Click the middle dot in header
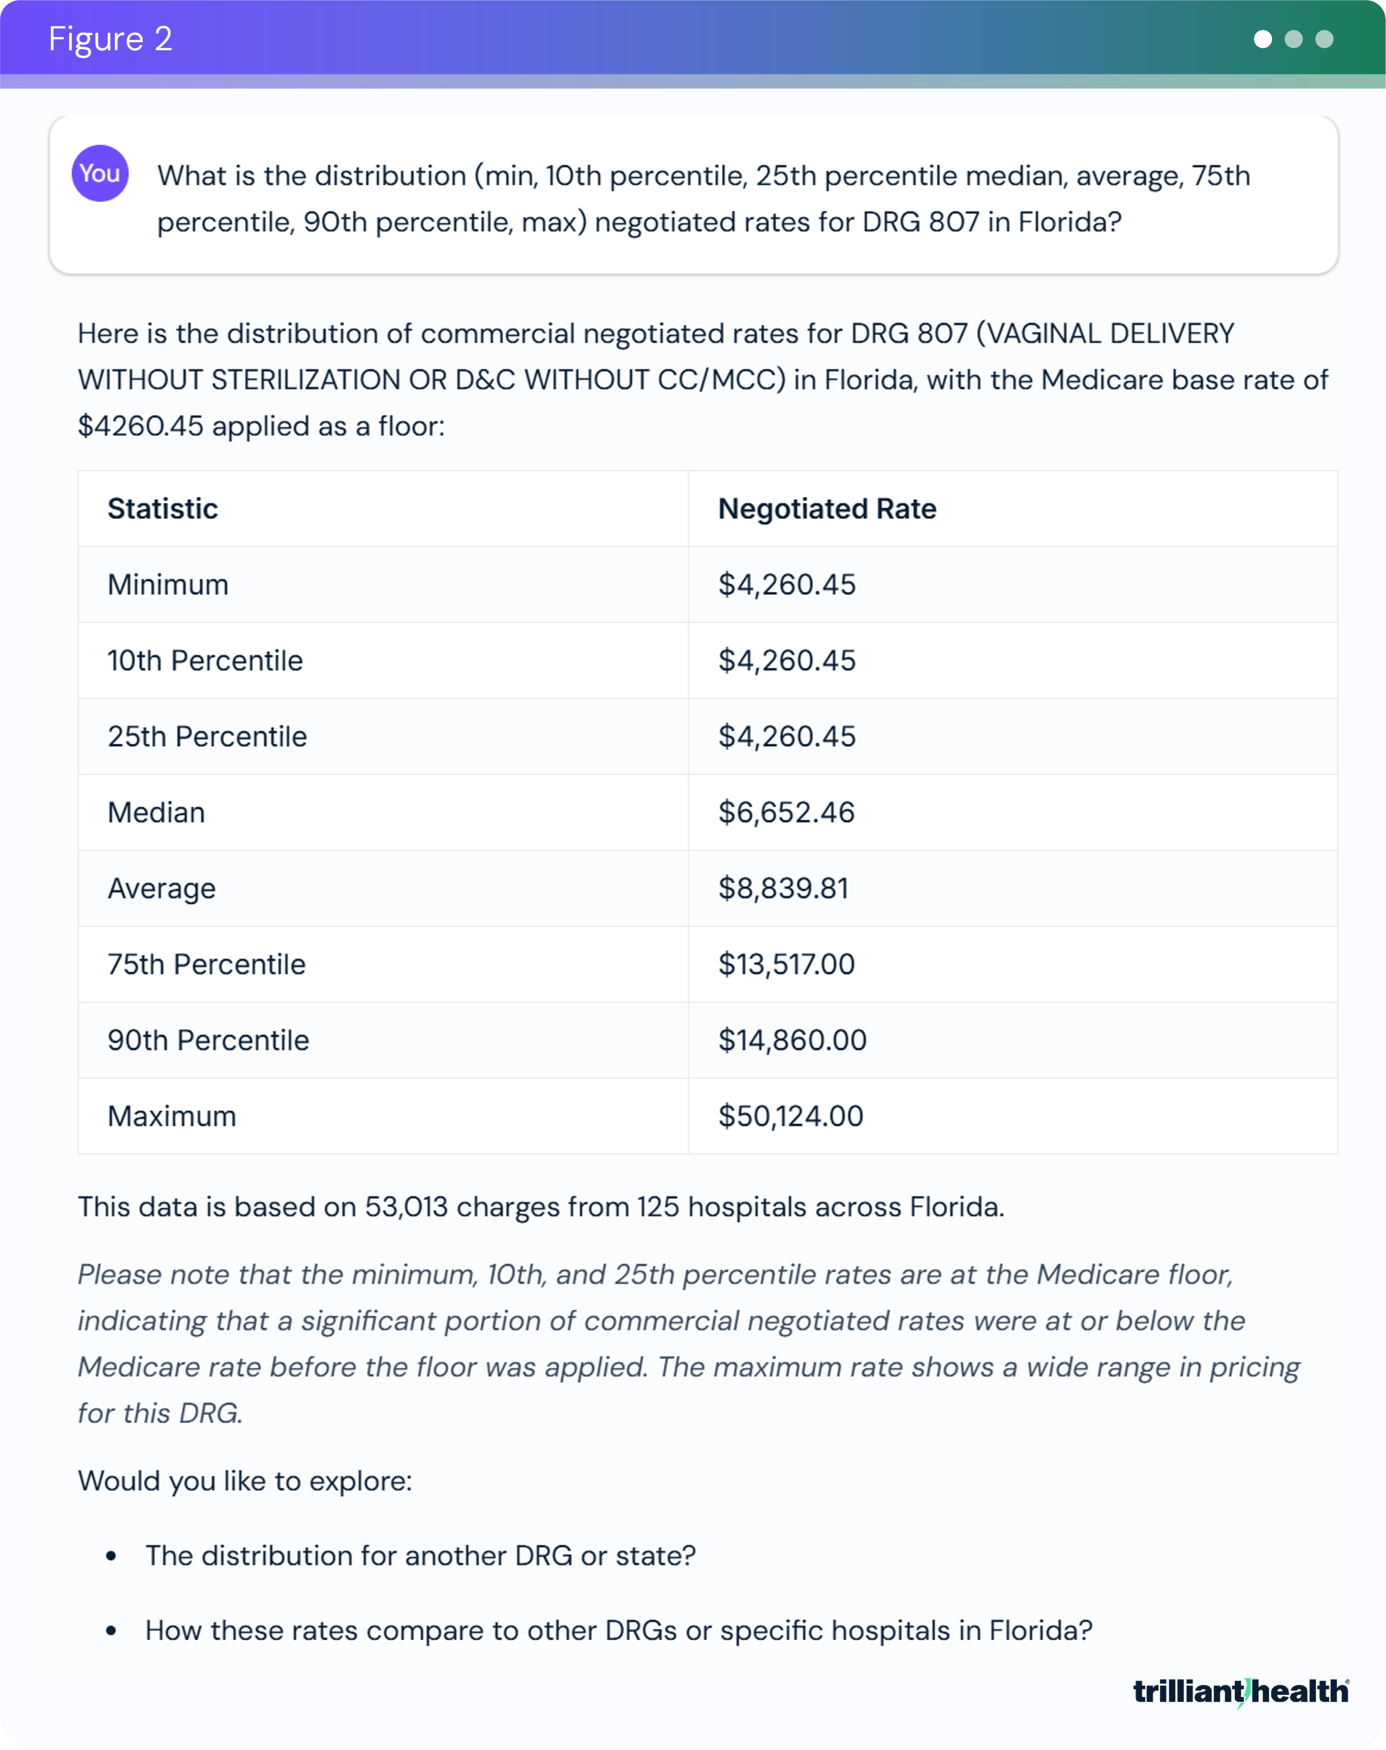1386x1750 pixels. pos(1293,39)
